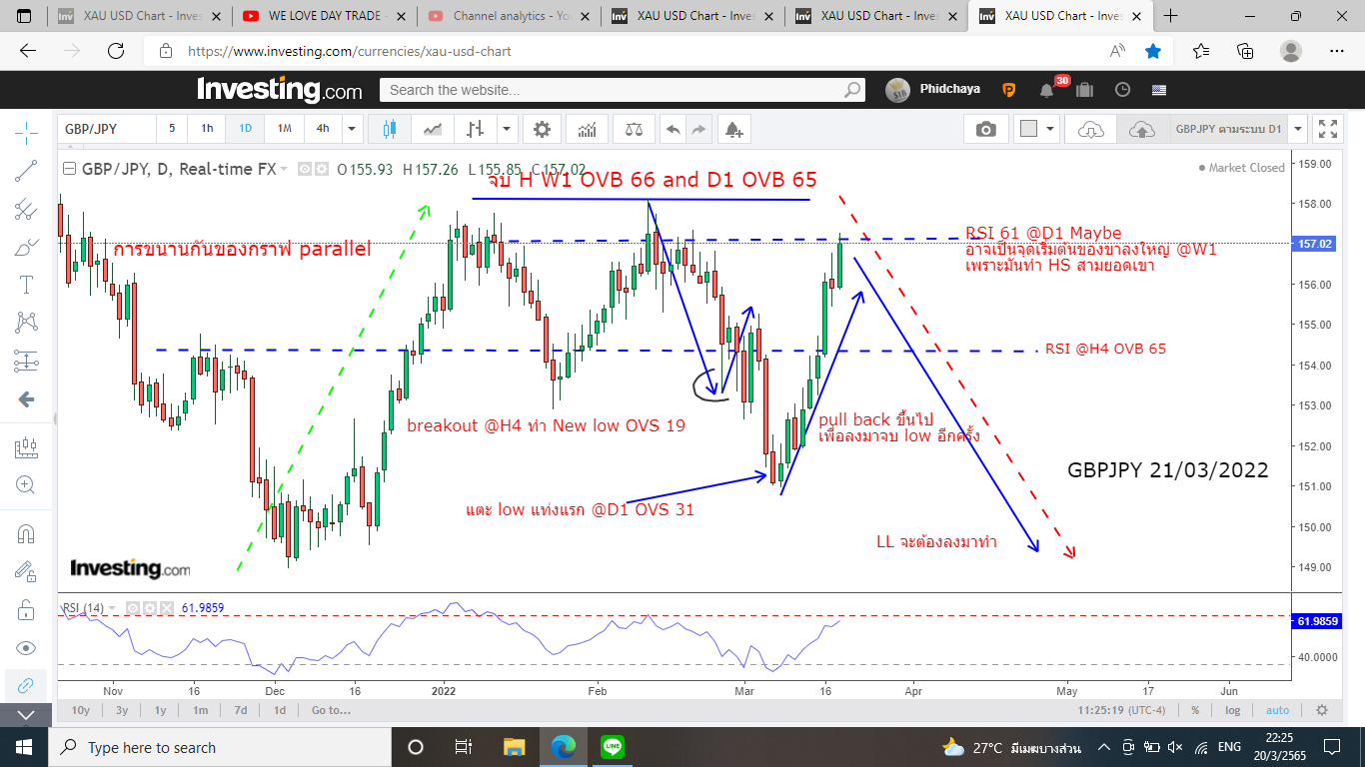Toggle RSI indicator visibility eye
Image resolution: width=1365 pixels, height=767 pixels.
tap(132, 607)
